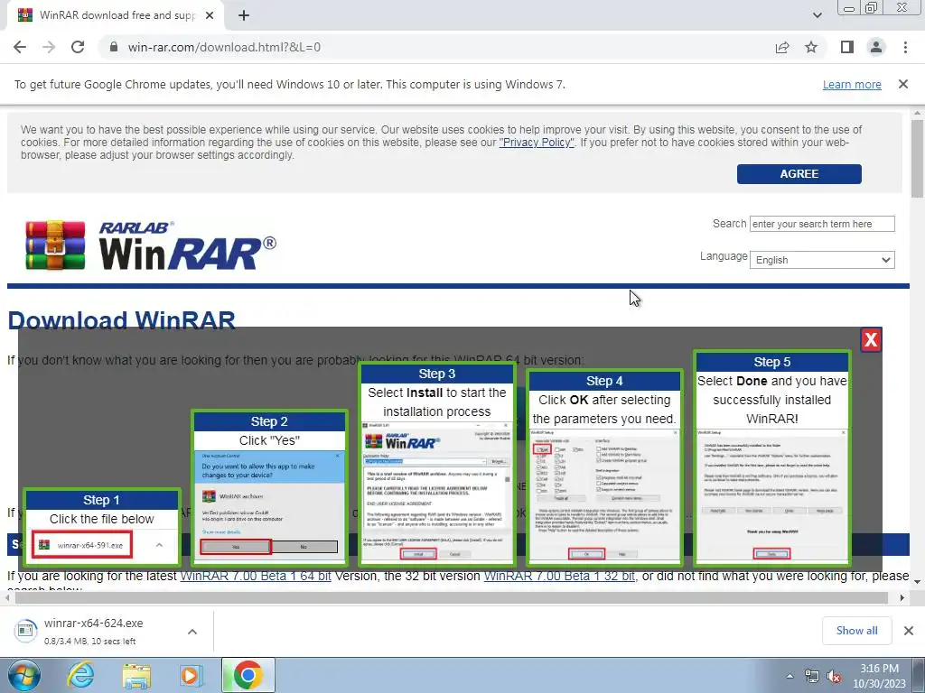Open the Learn more link
925x693 pixels.
point(852,84)
